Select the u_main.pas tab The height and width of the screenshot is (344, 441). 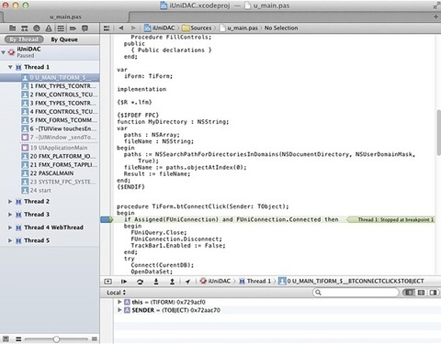tap(65, 17)
